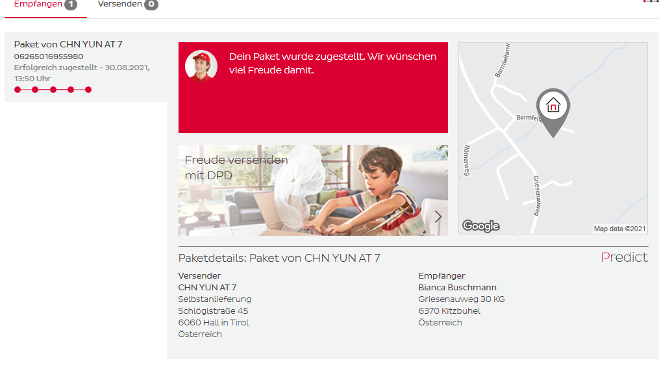This screenshot has height=378, width=670.
Task: Click the partially visible top-right corner icon
Action: [651, 2]
